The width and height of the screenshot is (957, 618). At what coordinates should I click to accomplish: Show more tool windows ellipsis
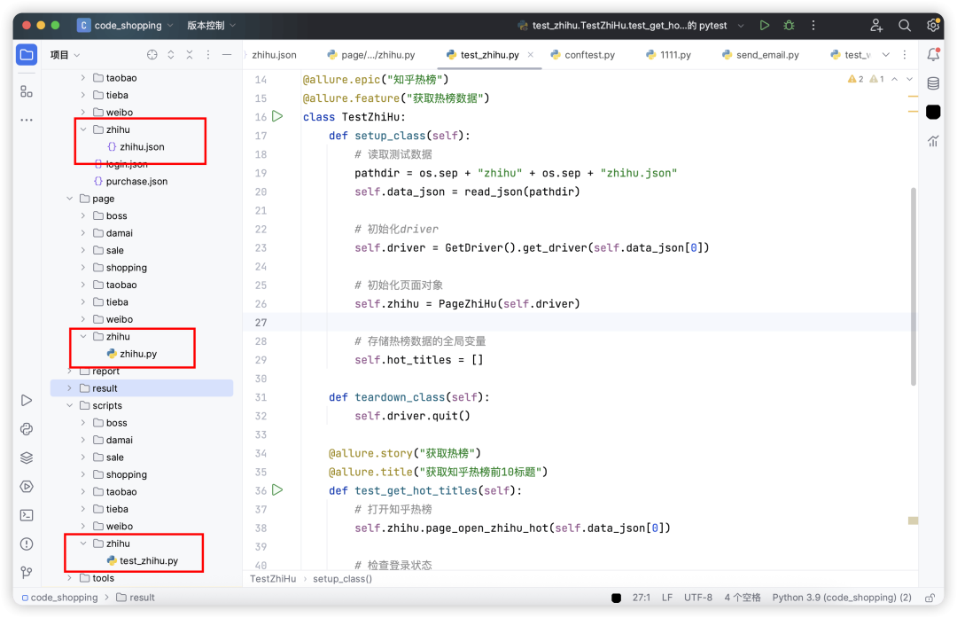click(27, 121)
